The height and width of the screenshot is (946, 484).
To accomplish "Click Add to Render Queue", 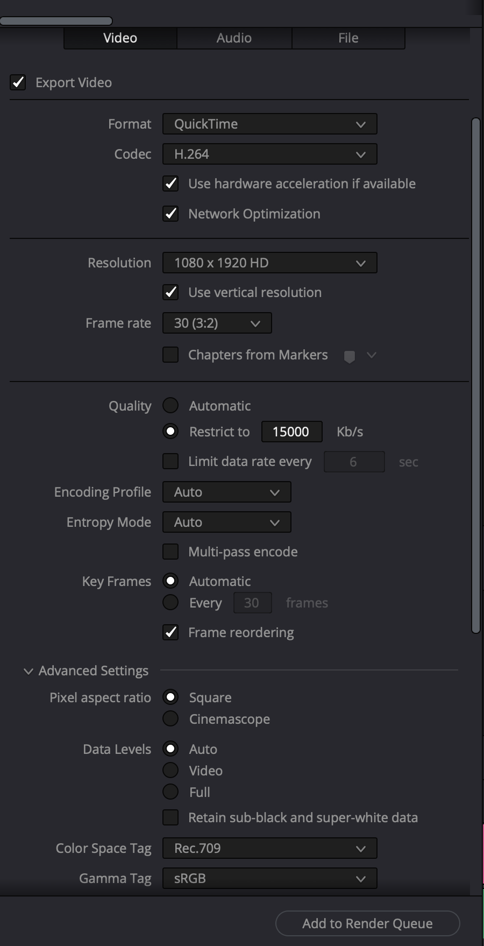I will point(367,923).
